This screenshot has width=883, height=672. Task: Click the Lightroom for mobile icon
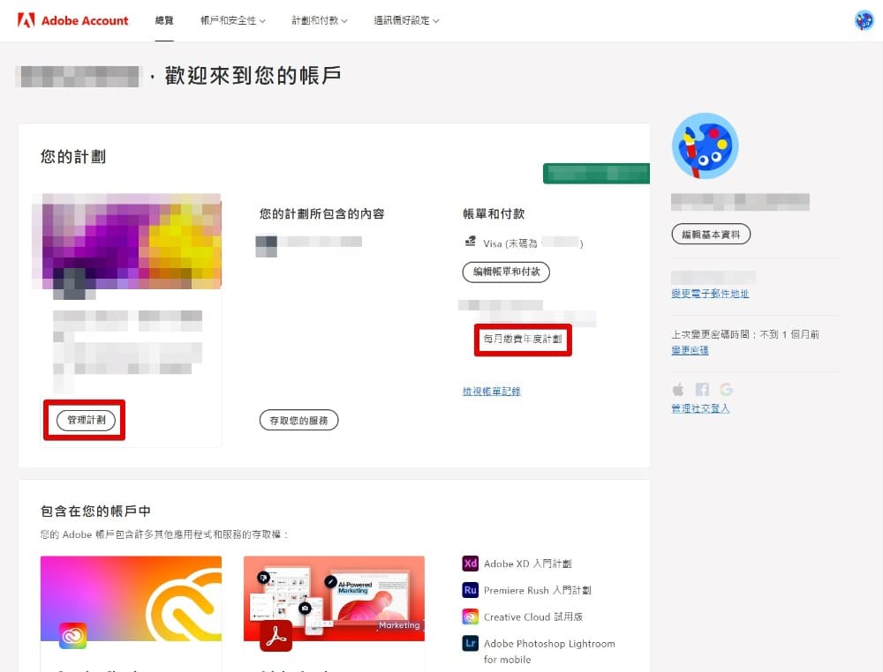(470, 644)
